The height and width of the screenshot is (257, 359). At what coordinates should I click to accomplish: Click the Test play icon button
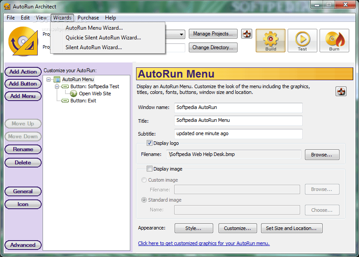pyautogui.click(x=302, y=40)
